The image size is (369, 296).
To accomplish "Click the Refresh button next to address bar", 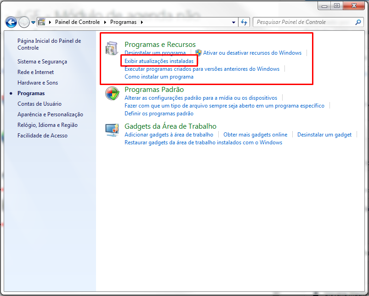I will [244, 23].
